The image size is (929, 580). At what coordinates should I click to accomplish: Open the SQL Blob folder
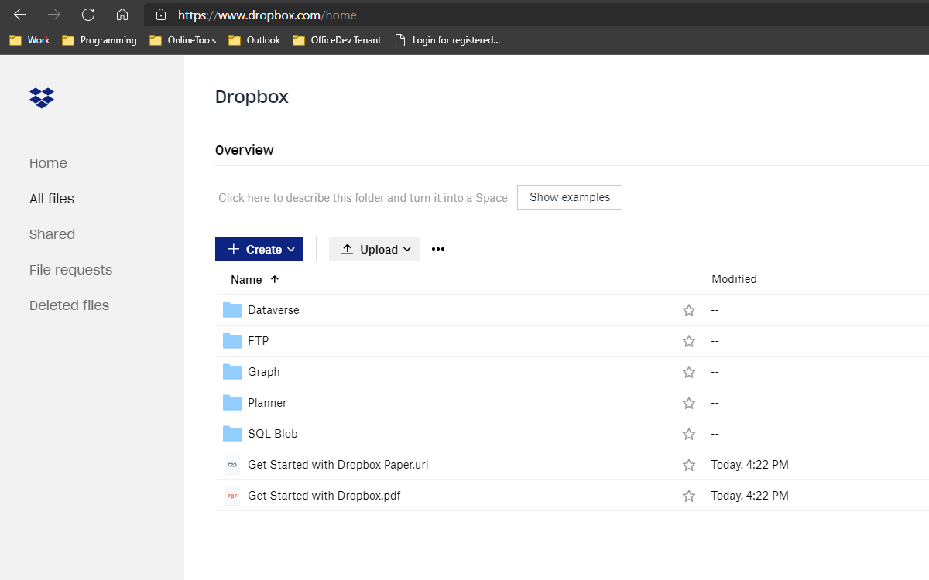pos(273,434)
